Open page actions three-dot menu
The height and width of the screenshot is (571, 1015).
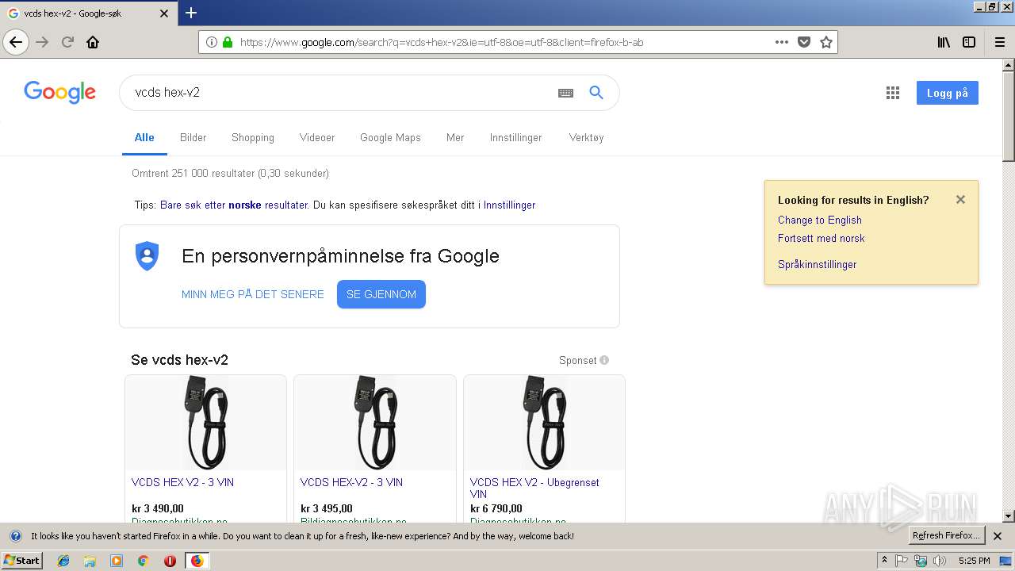pyautogui.click(x=782, y=42)
